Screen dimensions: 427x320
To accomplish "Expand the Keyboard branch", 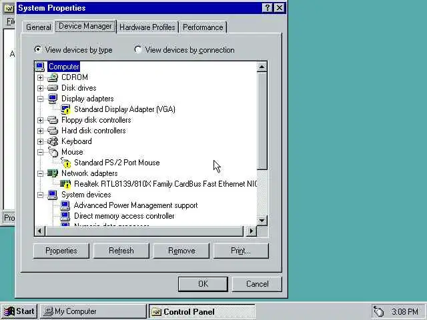I will click(40, 141).
